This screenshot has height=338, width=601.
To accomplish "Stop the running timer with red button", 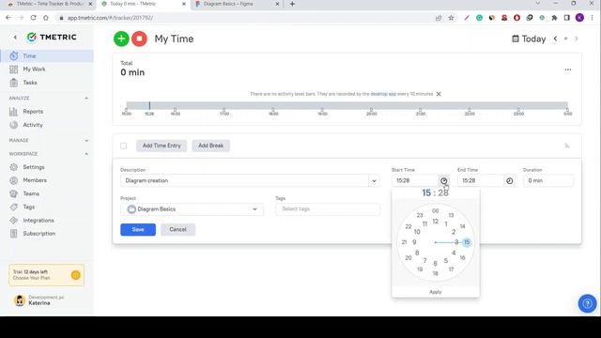I will 140,38.
